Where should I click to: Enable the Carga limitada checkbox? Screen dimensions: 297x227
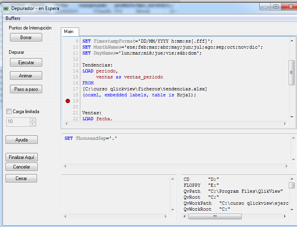(x=9, y=112)
